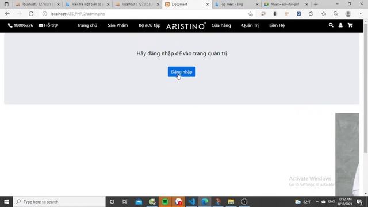
Task: Open the Collections icon
Action: coord(336,14)
